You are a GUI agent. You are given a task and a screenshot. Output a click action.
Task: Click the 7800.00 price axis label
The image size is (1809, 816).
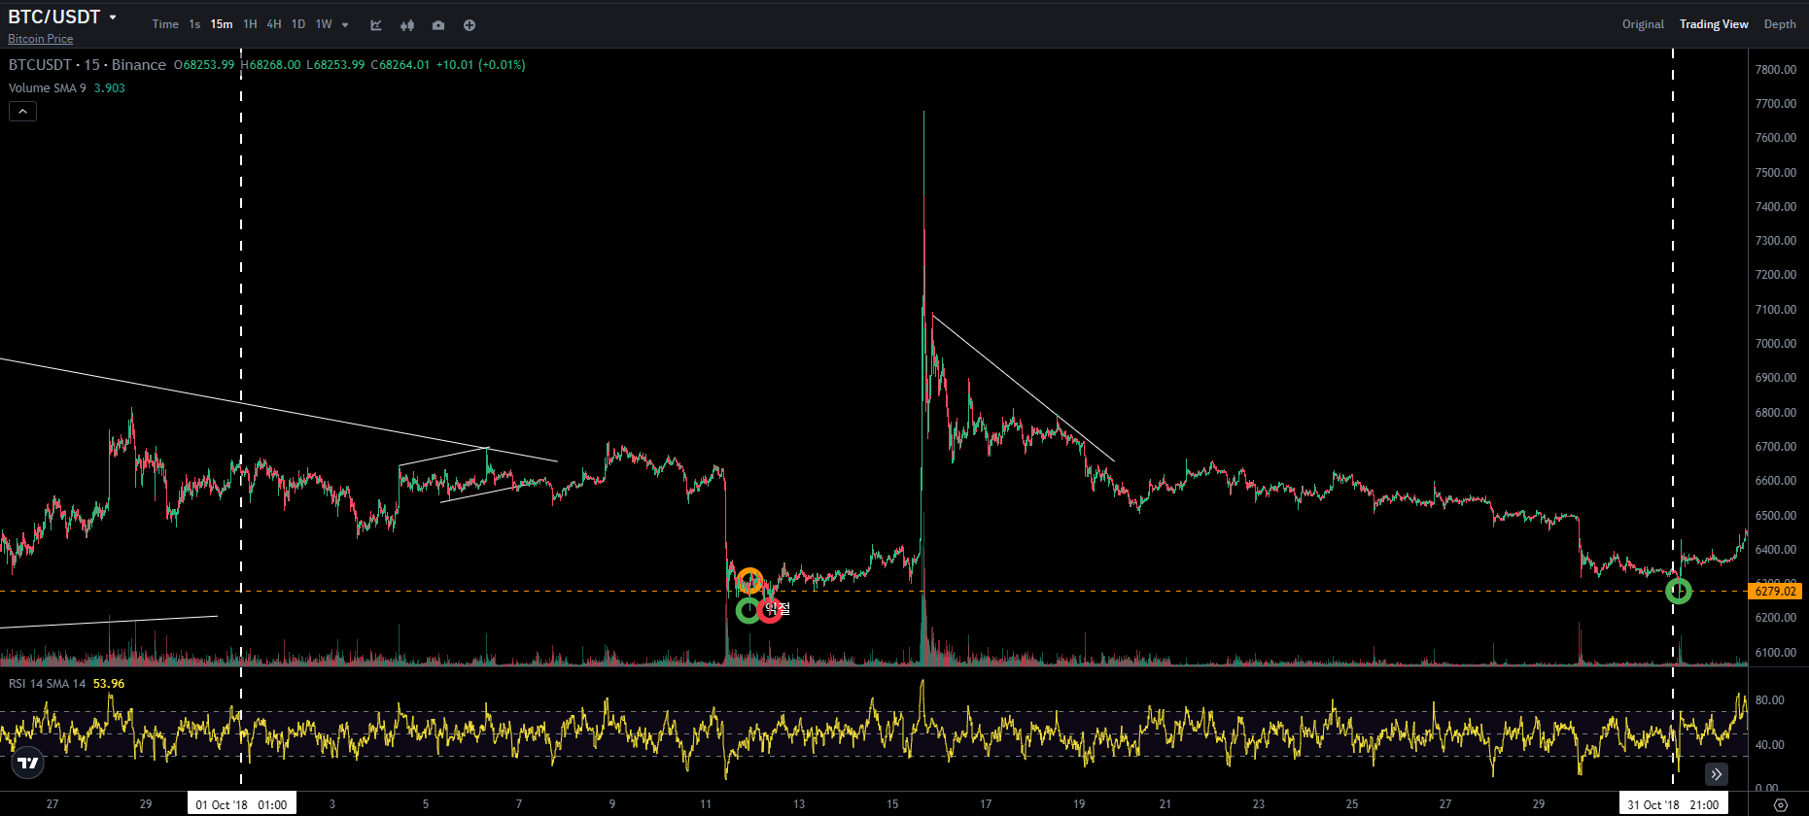coord(1776,70)
